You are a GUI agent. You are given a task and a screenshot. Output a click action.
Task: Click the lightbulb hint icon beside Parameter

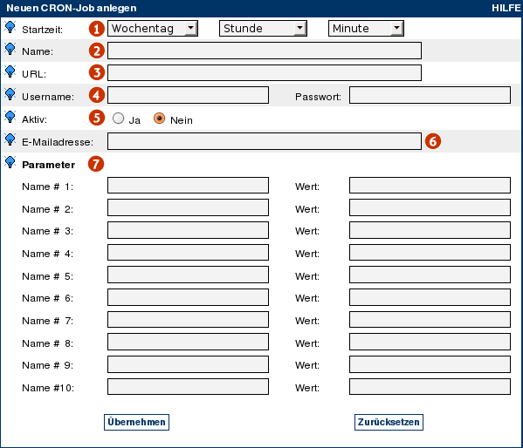(10, 162)
